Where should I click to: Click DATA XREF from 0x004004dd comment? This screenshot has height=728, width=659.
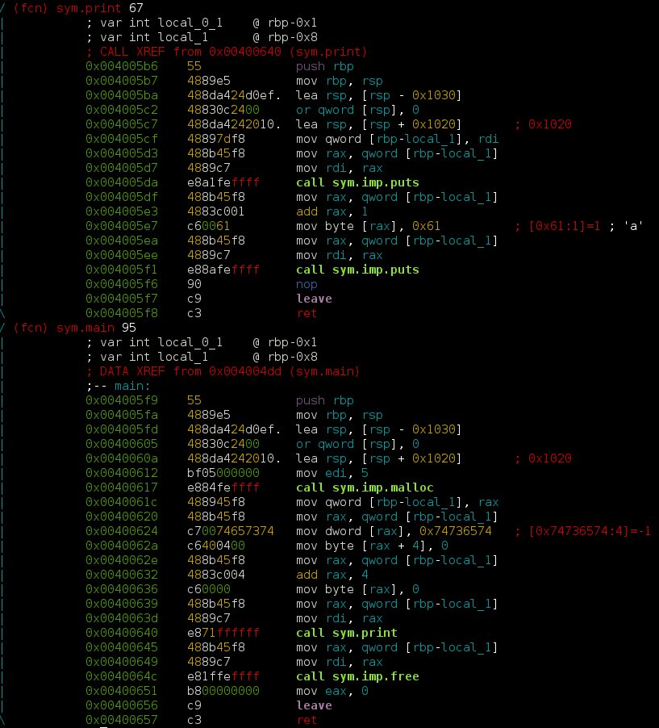coord(223,371)
